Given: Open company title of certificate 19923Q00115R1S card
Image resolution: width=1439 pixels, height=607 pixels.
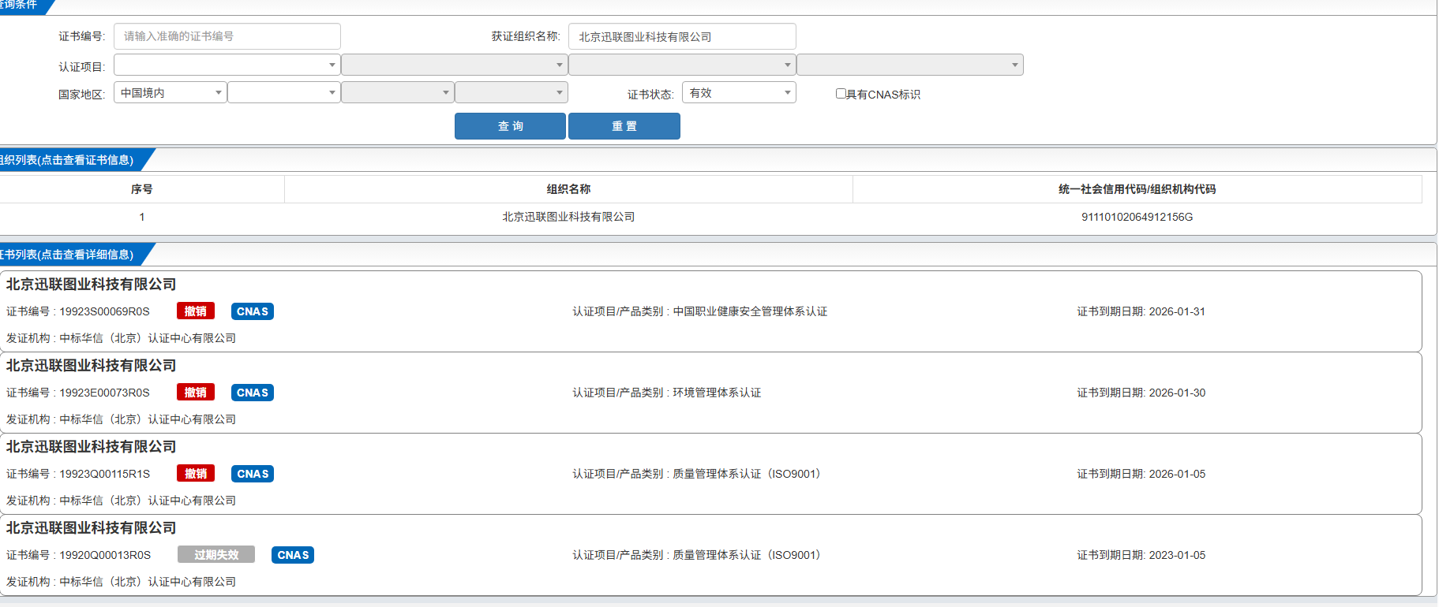Looking at the screenshot, I should point(91,447).
